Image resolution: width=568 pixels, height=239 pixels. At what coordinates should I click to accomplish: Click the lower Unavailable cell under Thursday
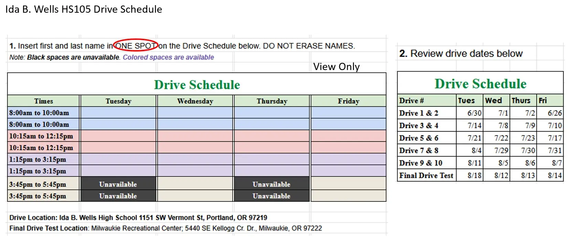click(271, 196)
